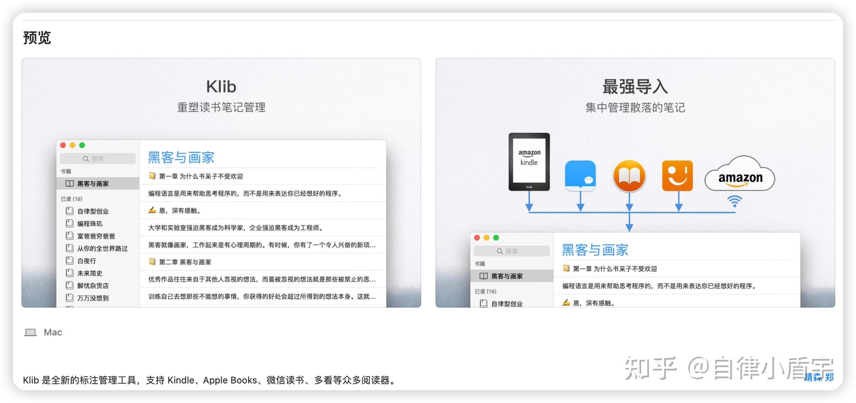Screen dimensions: 856x403
Task: Click the note 恩，深有感触。 in the 最强导入 preview
Action: coord(594,303)
